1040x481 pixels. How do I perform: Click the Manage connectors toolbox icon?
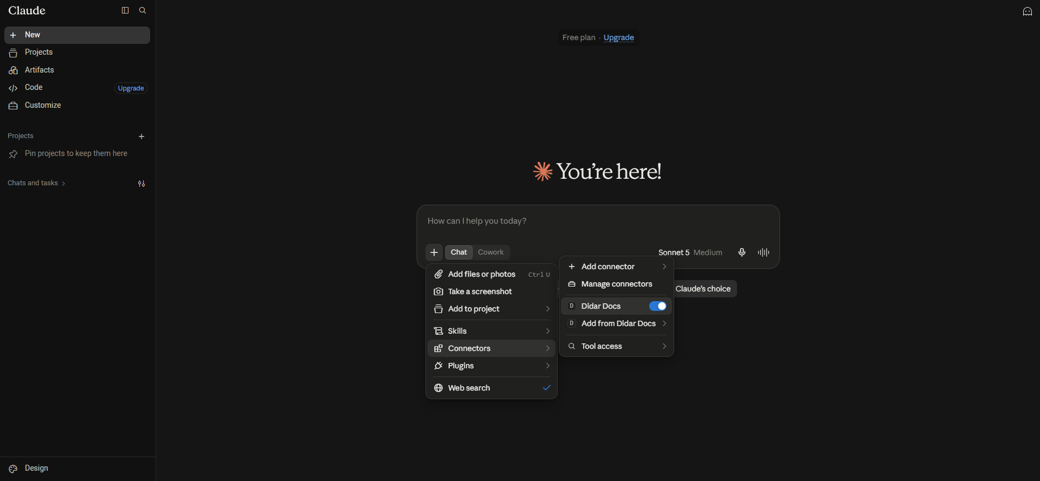571,284
